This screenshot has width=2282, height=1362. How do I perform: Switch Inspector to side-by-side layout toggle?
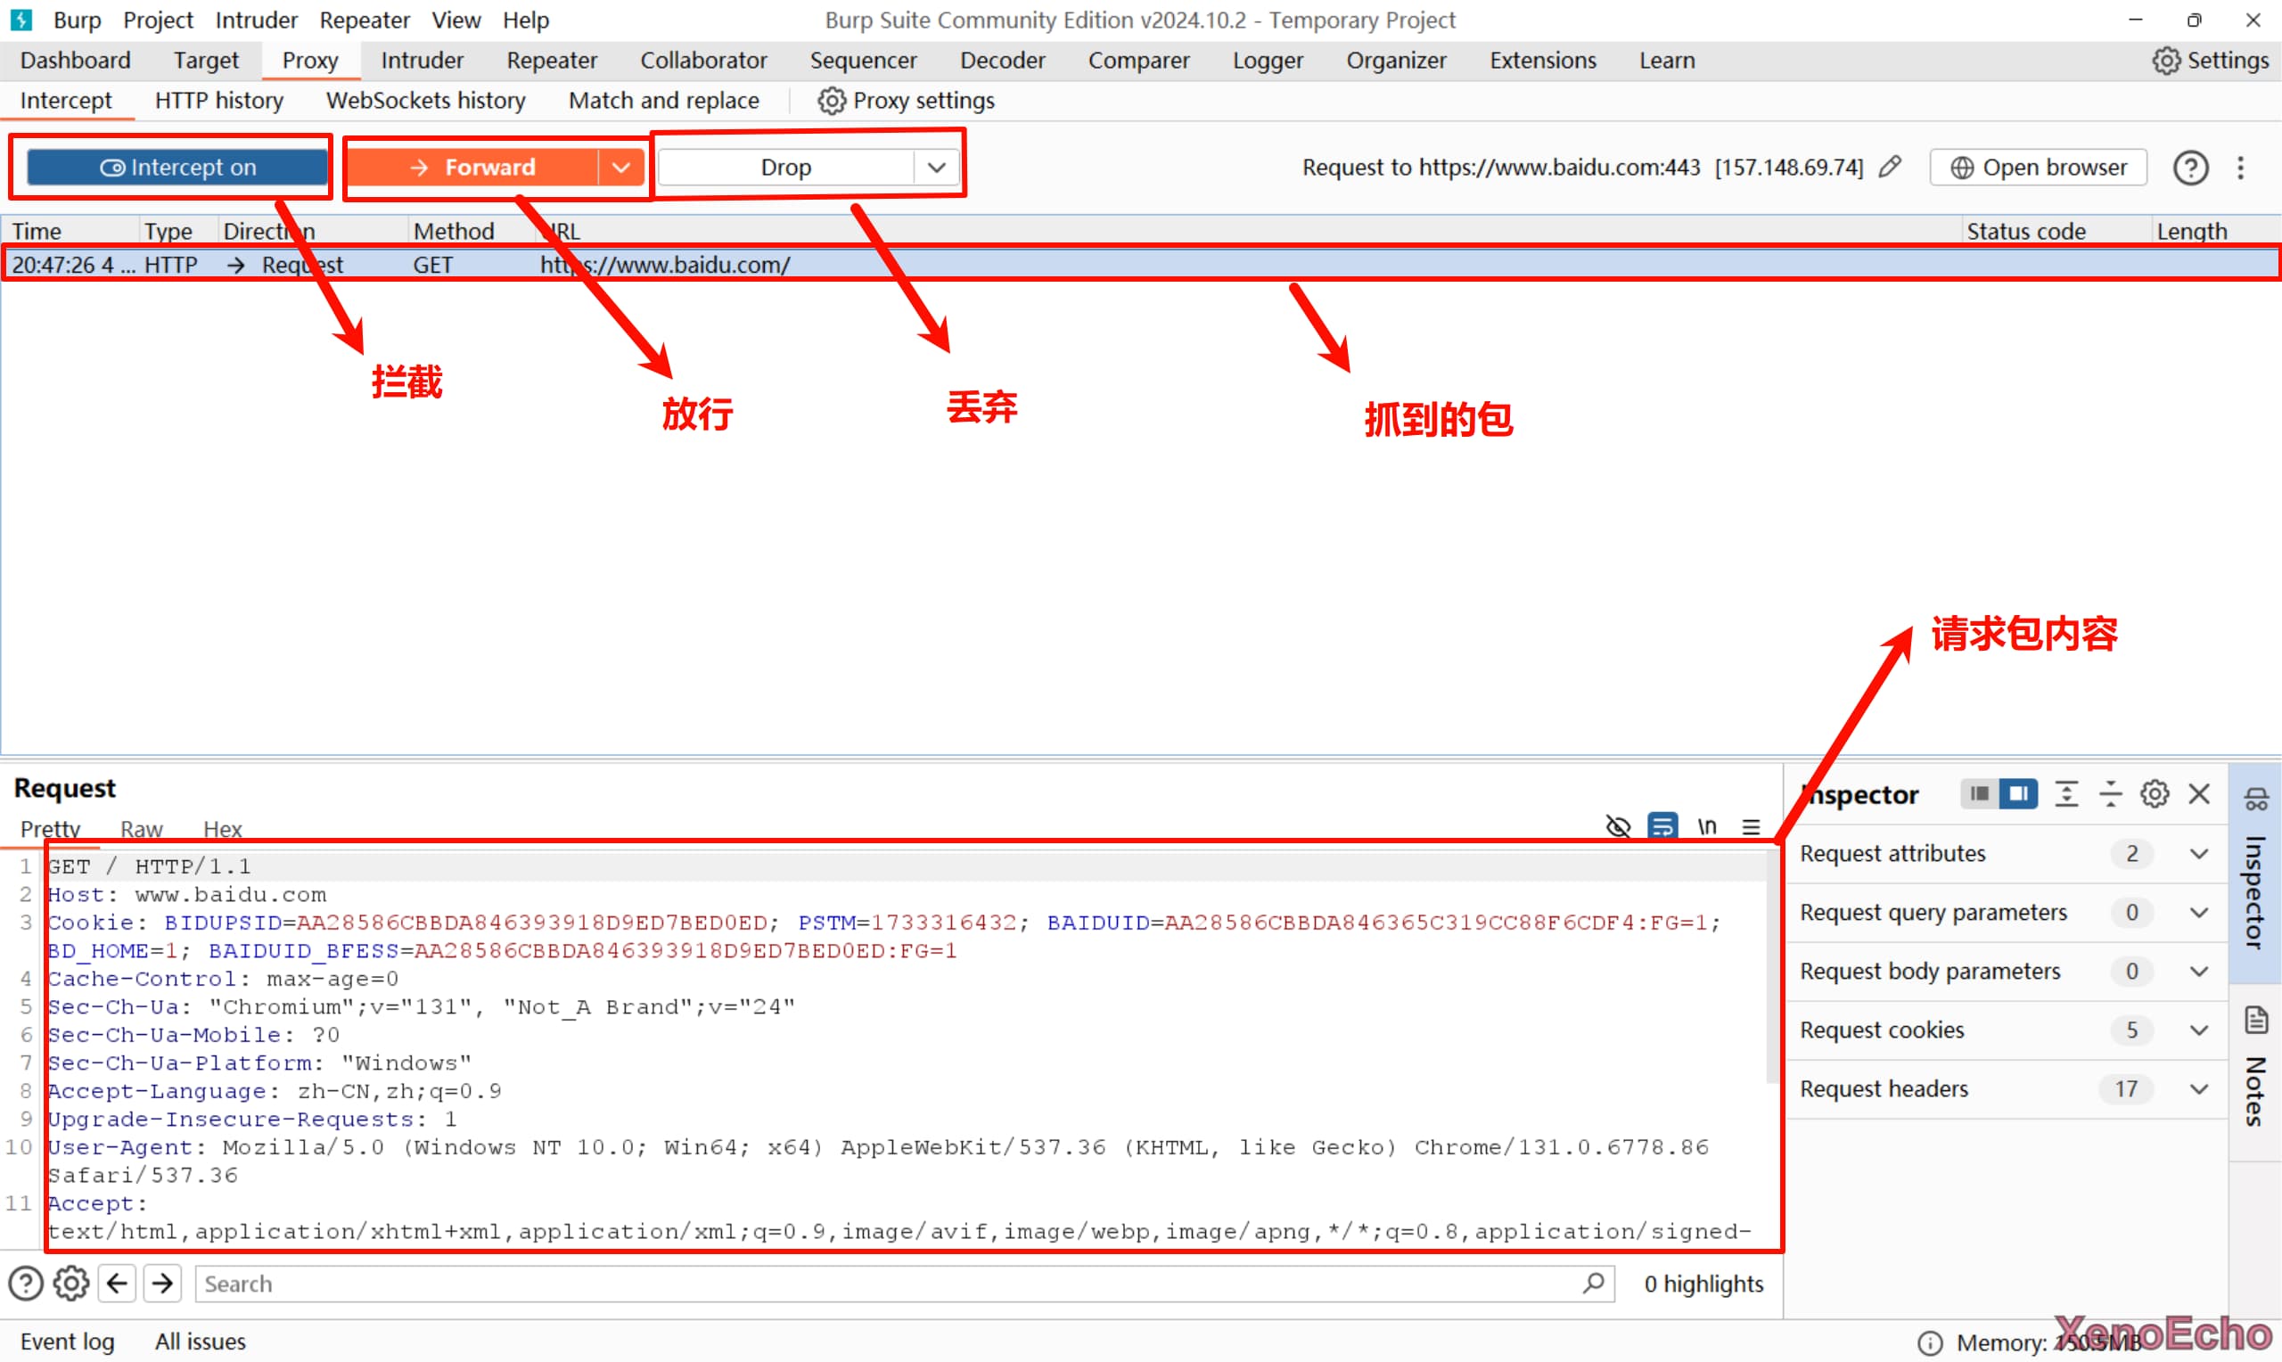point(2018,794)
